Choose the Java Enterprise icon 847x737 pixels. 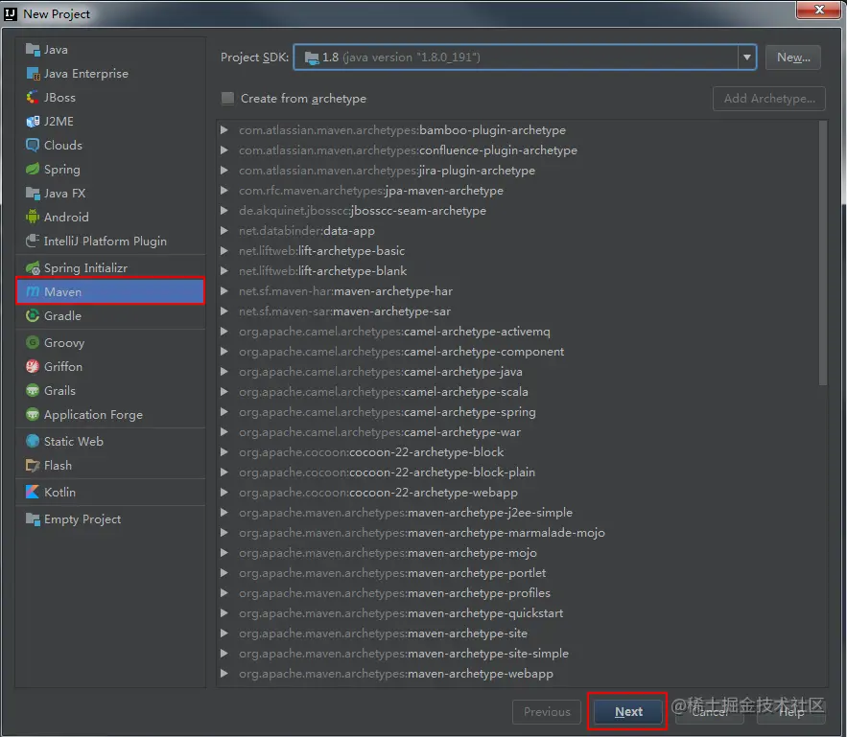[33, 74]
